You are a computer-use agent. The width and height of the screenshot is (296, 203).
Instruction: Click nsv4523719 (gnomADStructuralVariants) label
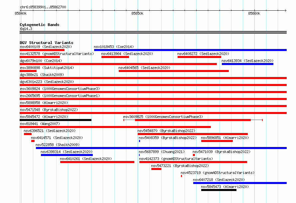pyautogui.click(x=218, y=173)
